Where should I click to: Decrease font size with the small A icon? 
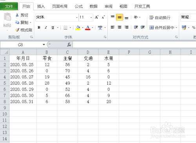[x=103, y=17]
